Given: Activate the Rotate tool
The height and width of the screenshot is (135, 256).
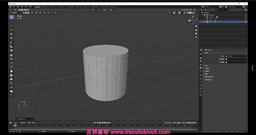Looking at the screenshot, I should [11, 30].
